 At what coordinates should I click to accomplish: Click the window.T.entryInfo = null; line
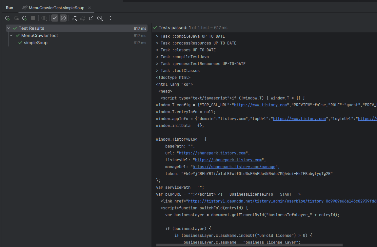pos(186,112)
